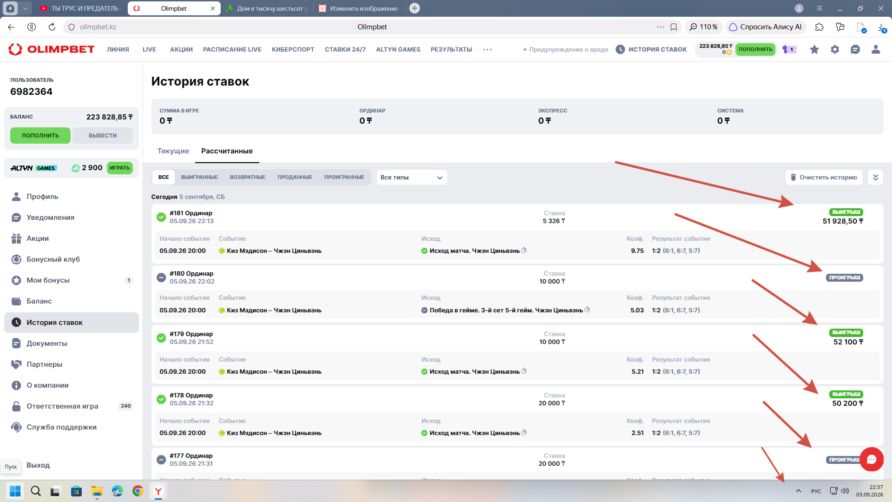Screen dimensions: 892x502
Task: Open settings gear icon in header
Action: pyautogui.click(x=835, y=49)
